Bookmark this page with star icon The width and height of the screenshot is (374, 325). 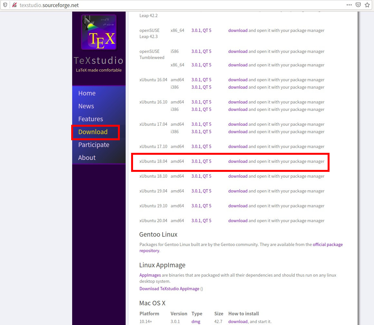tap(367, 5)
